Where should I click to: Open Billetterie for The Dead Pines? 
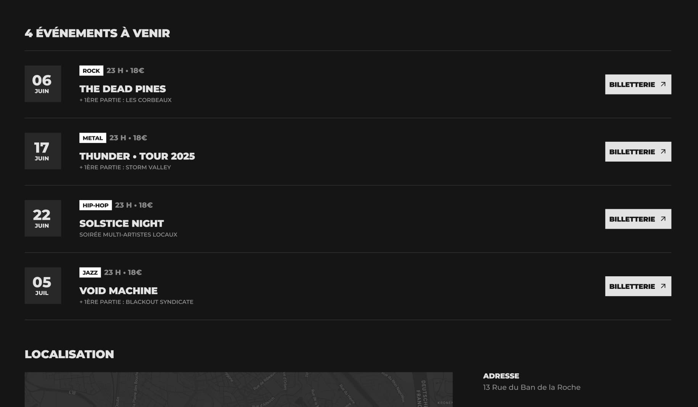click(x=638, y=84)
